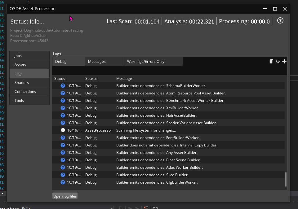
Task: Clear the log entries with the delete icon
Action: pyautogui.click(x=271, y=61)
